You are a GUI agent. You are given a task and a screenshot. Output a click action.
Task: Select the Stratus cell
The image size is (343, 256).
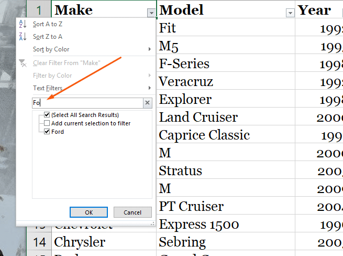(x=226, y=170)
